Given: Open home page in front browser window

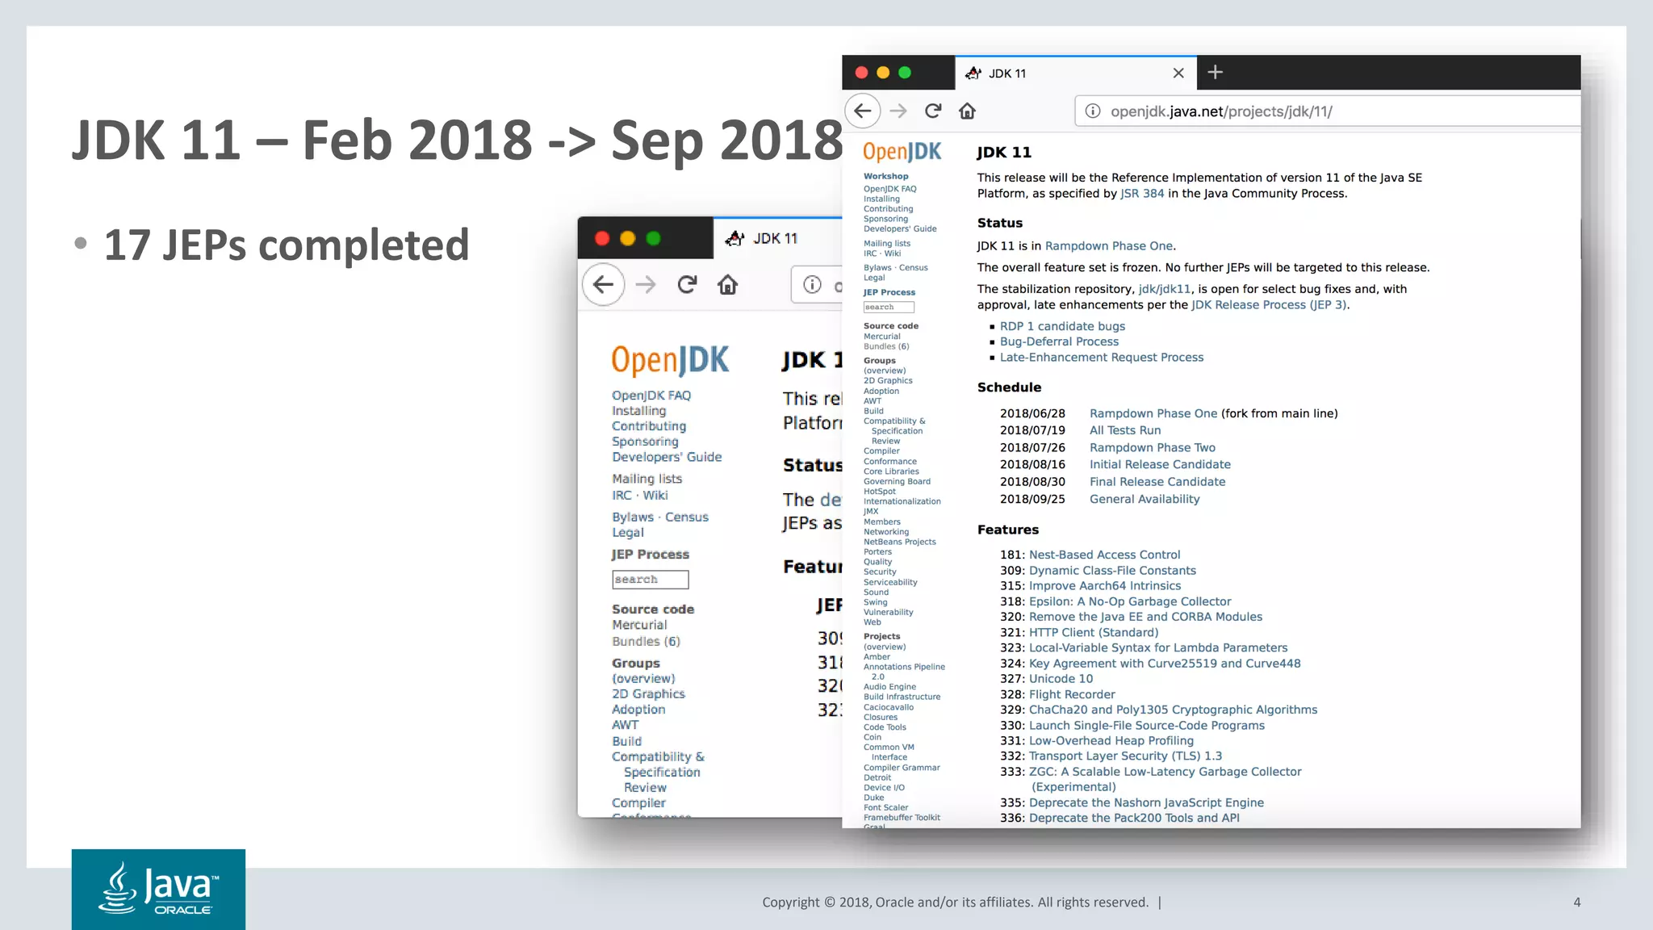Looking at the screenshot, I should click(x=968, y=111).
